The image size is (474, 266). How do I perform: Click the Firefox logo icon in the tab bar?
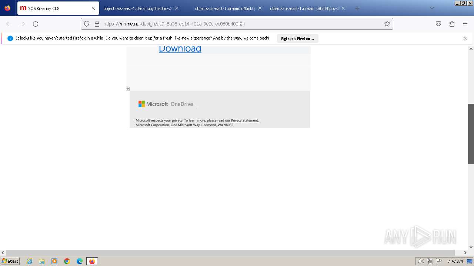pyautogui.click(x=7, y=8)
